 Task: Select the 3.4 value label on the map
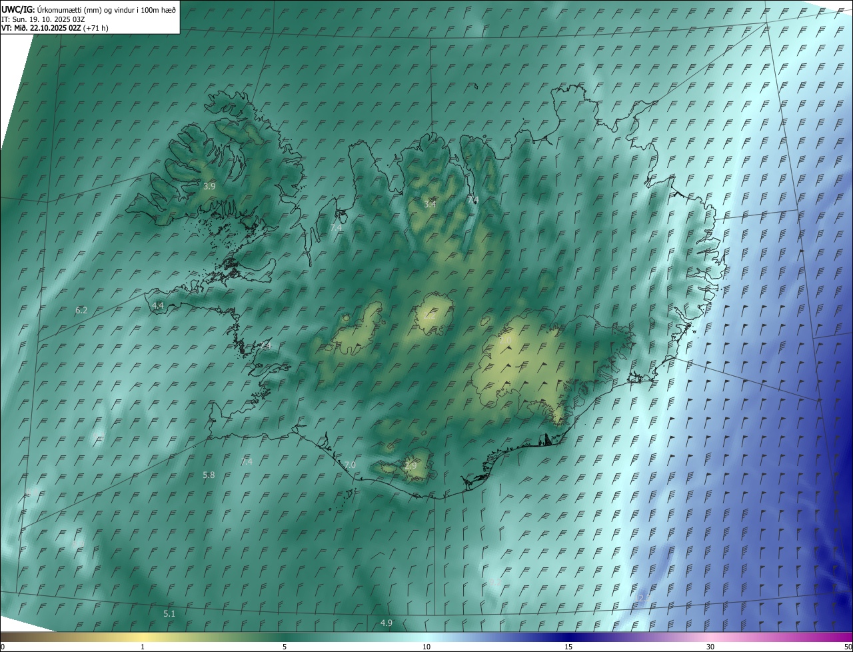pos(430,204)
